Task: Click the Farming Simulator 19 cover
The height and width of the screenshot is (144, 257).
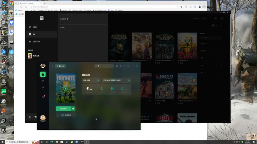Action: point(187,86)
